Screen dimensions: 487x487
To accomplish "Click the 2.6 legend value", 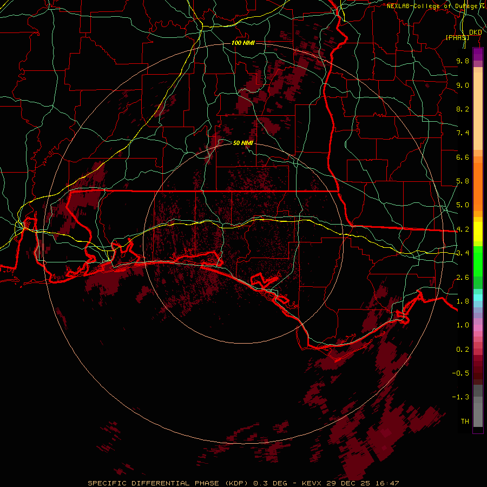I will tap(463, 278).
